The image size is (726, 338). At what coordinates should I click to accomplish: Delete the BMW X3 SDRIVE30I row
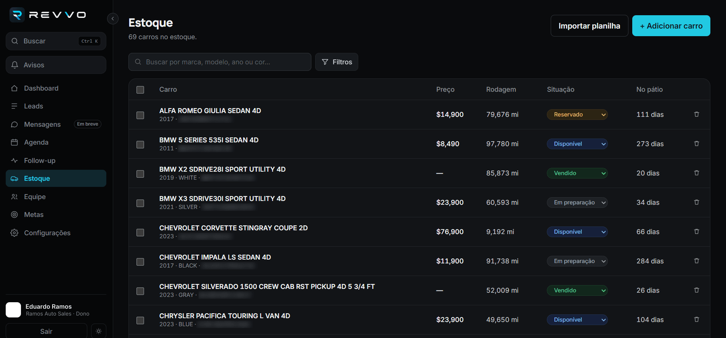(697, 202)
